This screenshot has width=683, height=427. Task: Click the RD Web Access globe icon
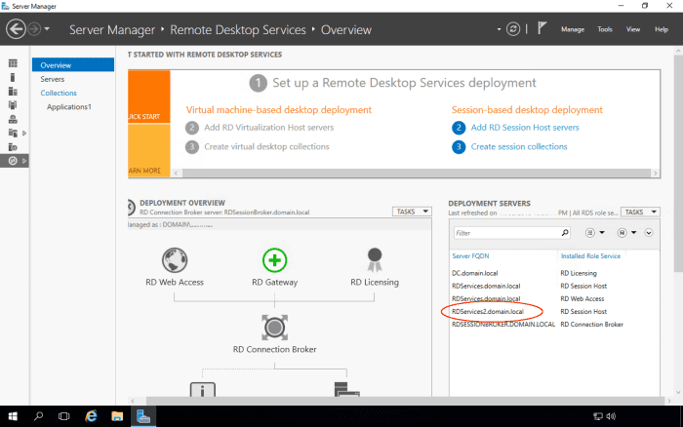[175, 260]
